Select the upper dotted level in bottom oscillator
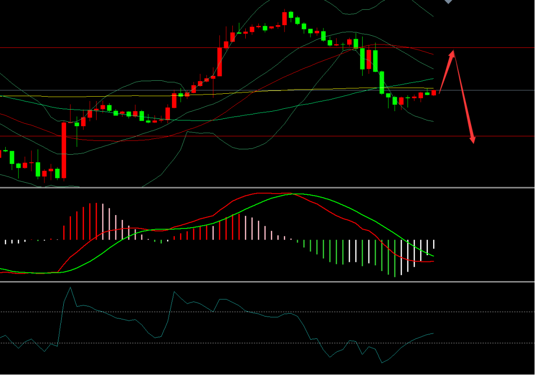 267,312
